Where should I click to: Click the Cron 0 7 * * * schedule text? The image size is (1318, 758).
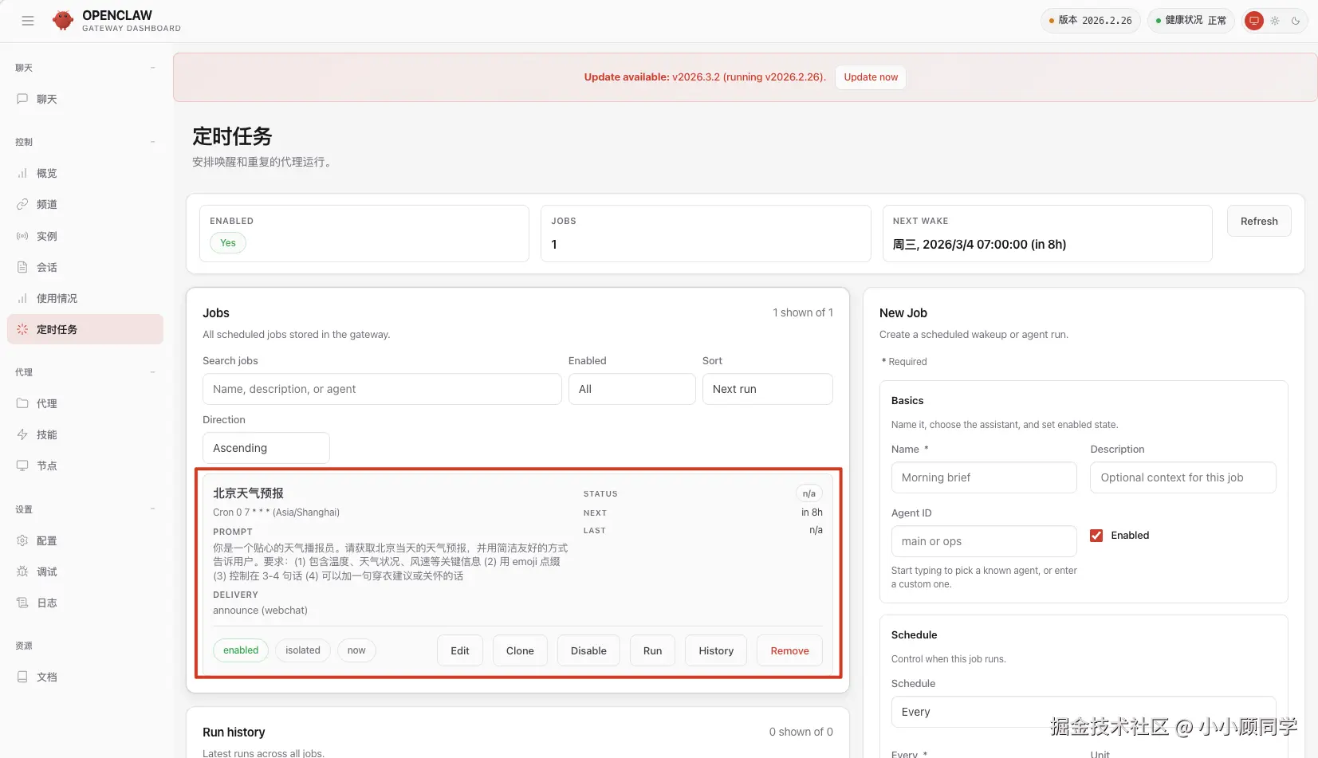click(276, 513)
